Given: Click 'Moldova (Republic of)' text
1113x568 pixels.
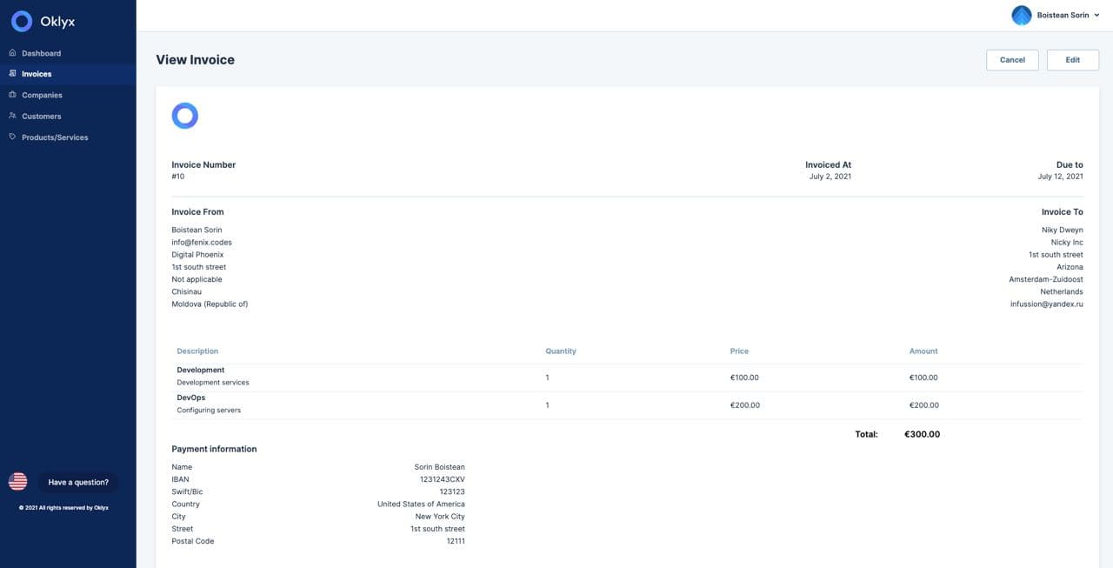Looking at the screenshot, I should point(210,304).
